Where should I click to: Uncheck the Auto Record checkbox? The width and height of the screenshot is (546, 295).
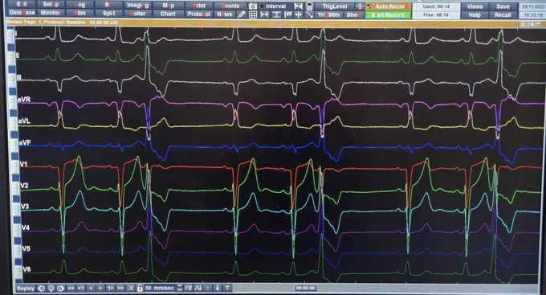(x=369, y=6)
